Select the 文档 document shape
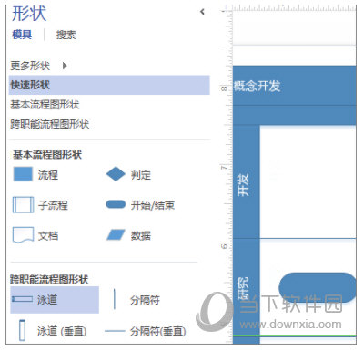Viewport: 364px width, 351px height. pyautogui.click(x=35, y=235)
